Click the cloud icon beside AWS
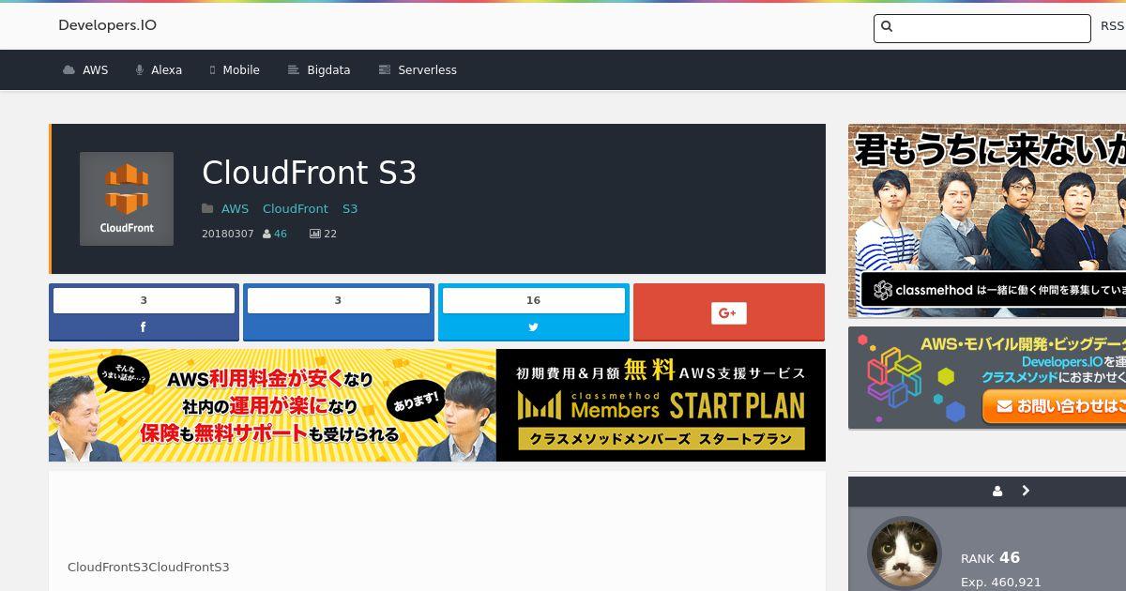Image resolution: width=1126 pixels, height=591 pixels. coord(68,70)
